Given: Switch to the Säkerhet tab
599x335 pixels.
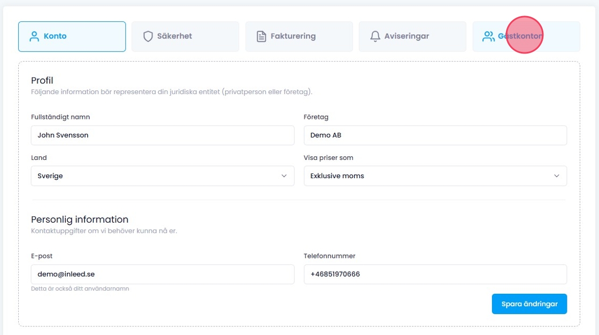Looking at the screenshot, I should coord(185,36).
